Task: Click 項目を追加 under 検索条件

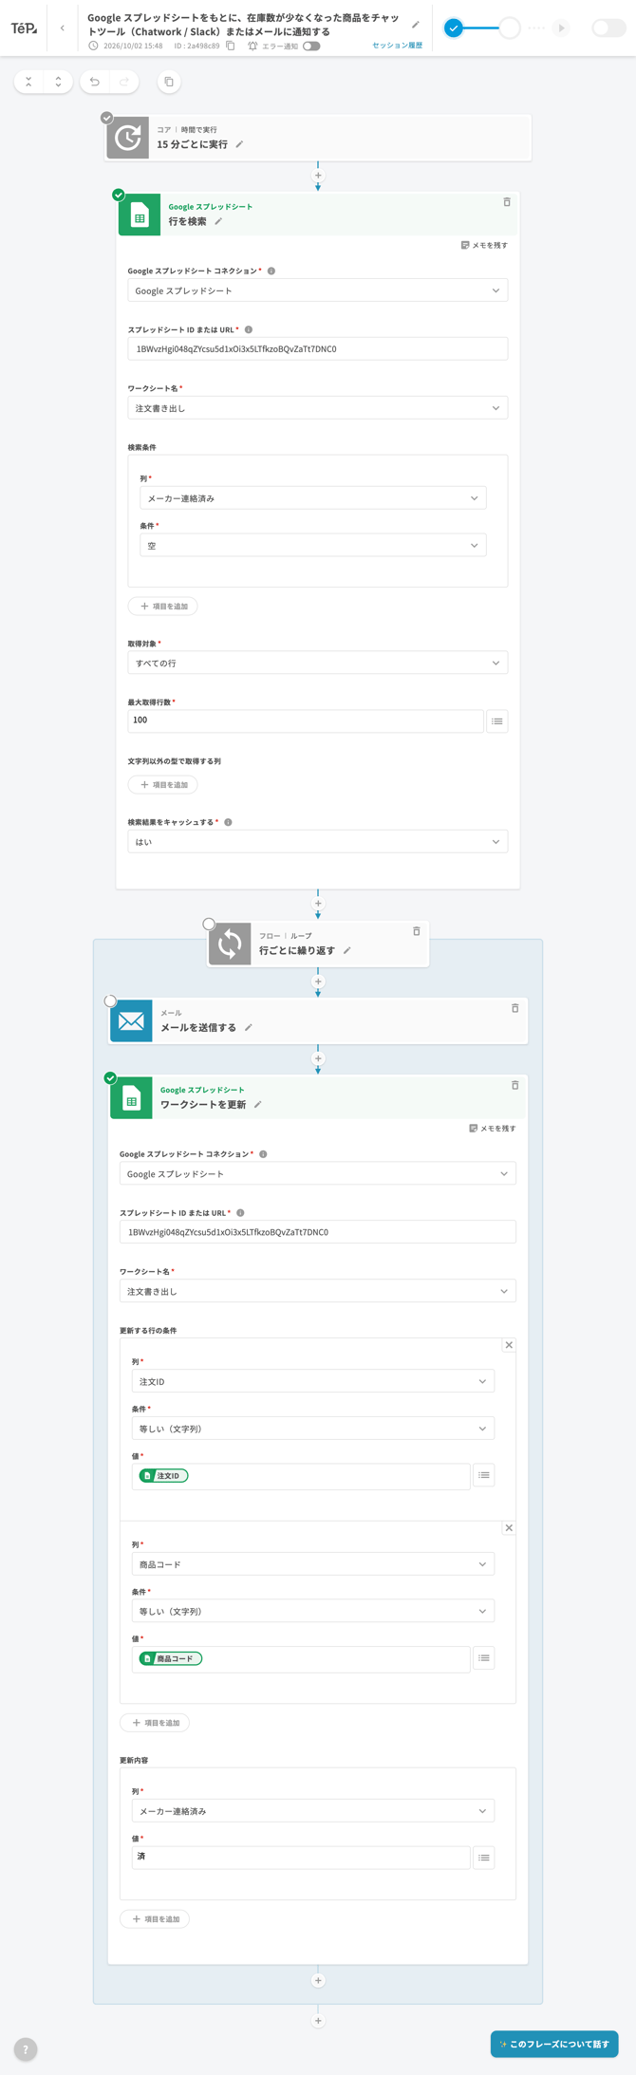Action: (163, 607)
